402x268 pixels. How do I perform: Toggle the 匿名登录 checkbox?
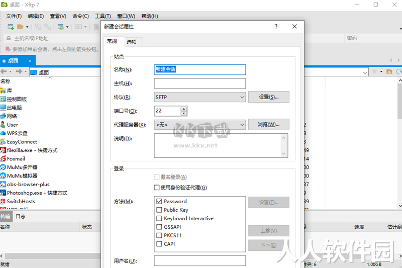pos(157,177)
